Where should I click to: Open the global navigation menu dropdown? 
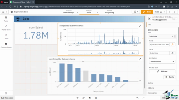pyautogui.click(x=4, y=12)
